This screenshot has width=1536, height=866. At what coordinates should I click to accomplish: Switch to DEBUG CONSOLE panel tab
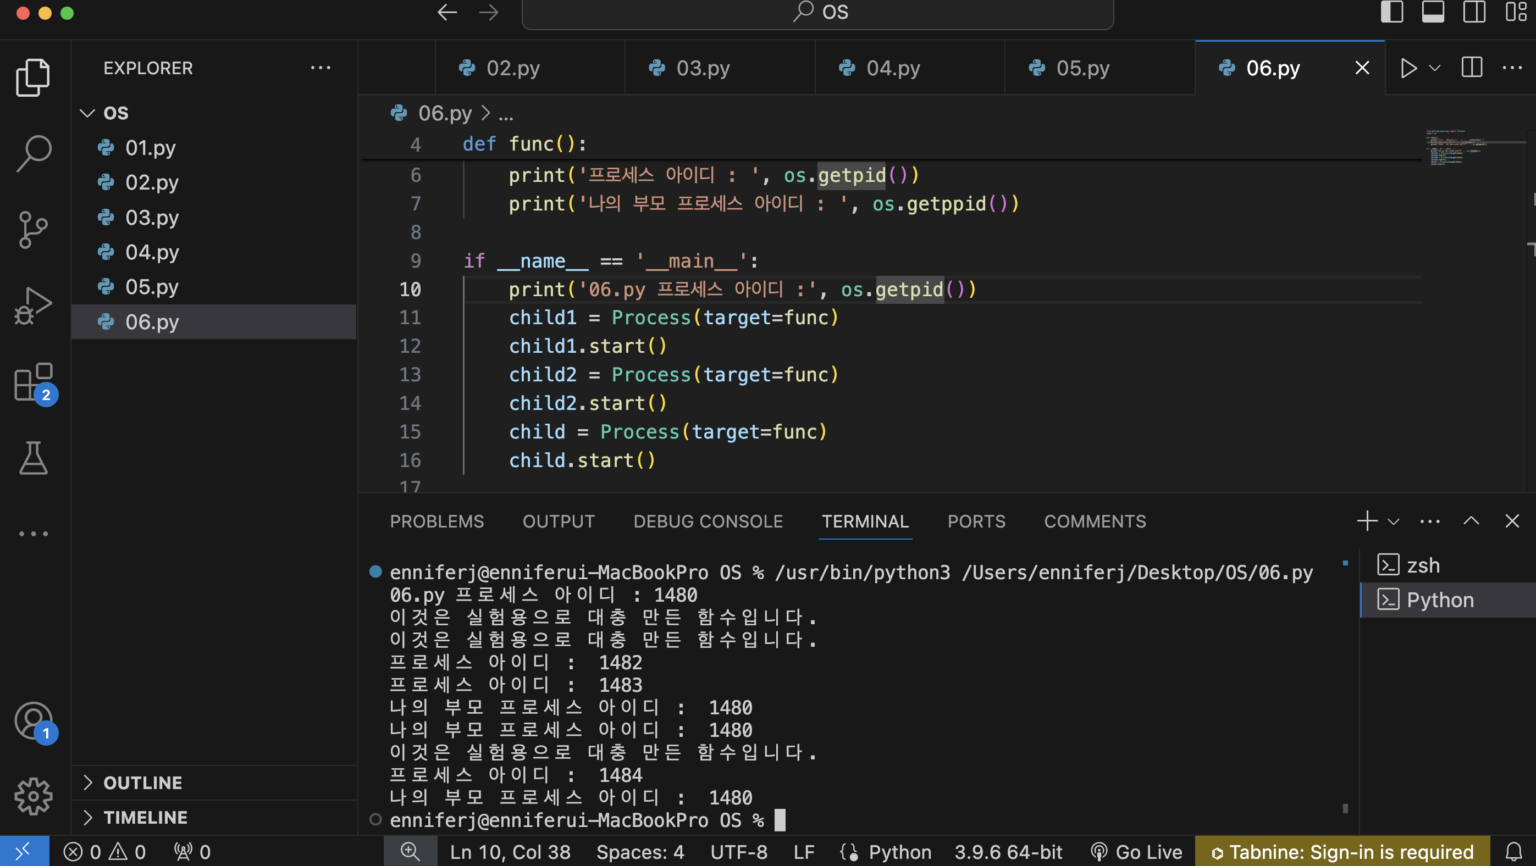(708, 521)
